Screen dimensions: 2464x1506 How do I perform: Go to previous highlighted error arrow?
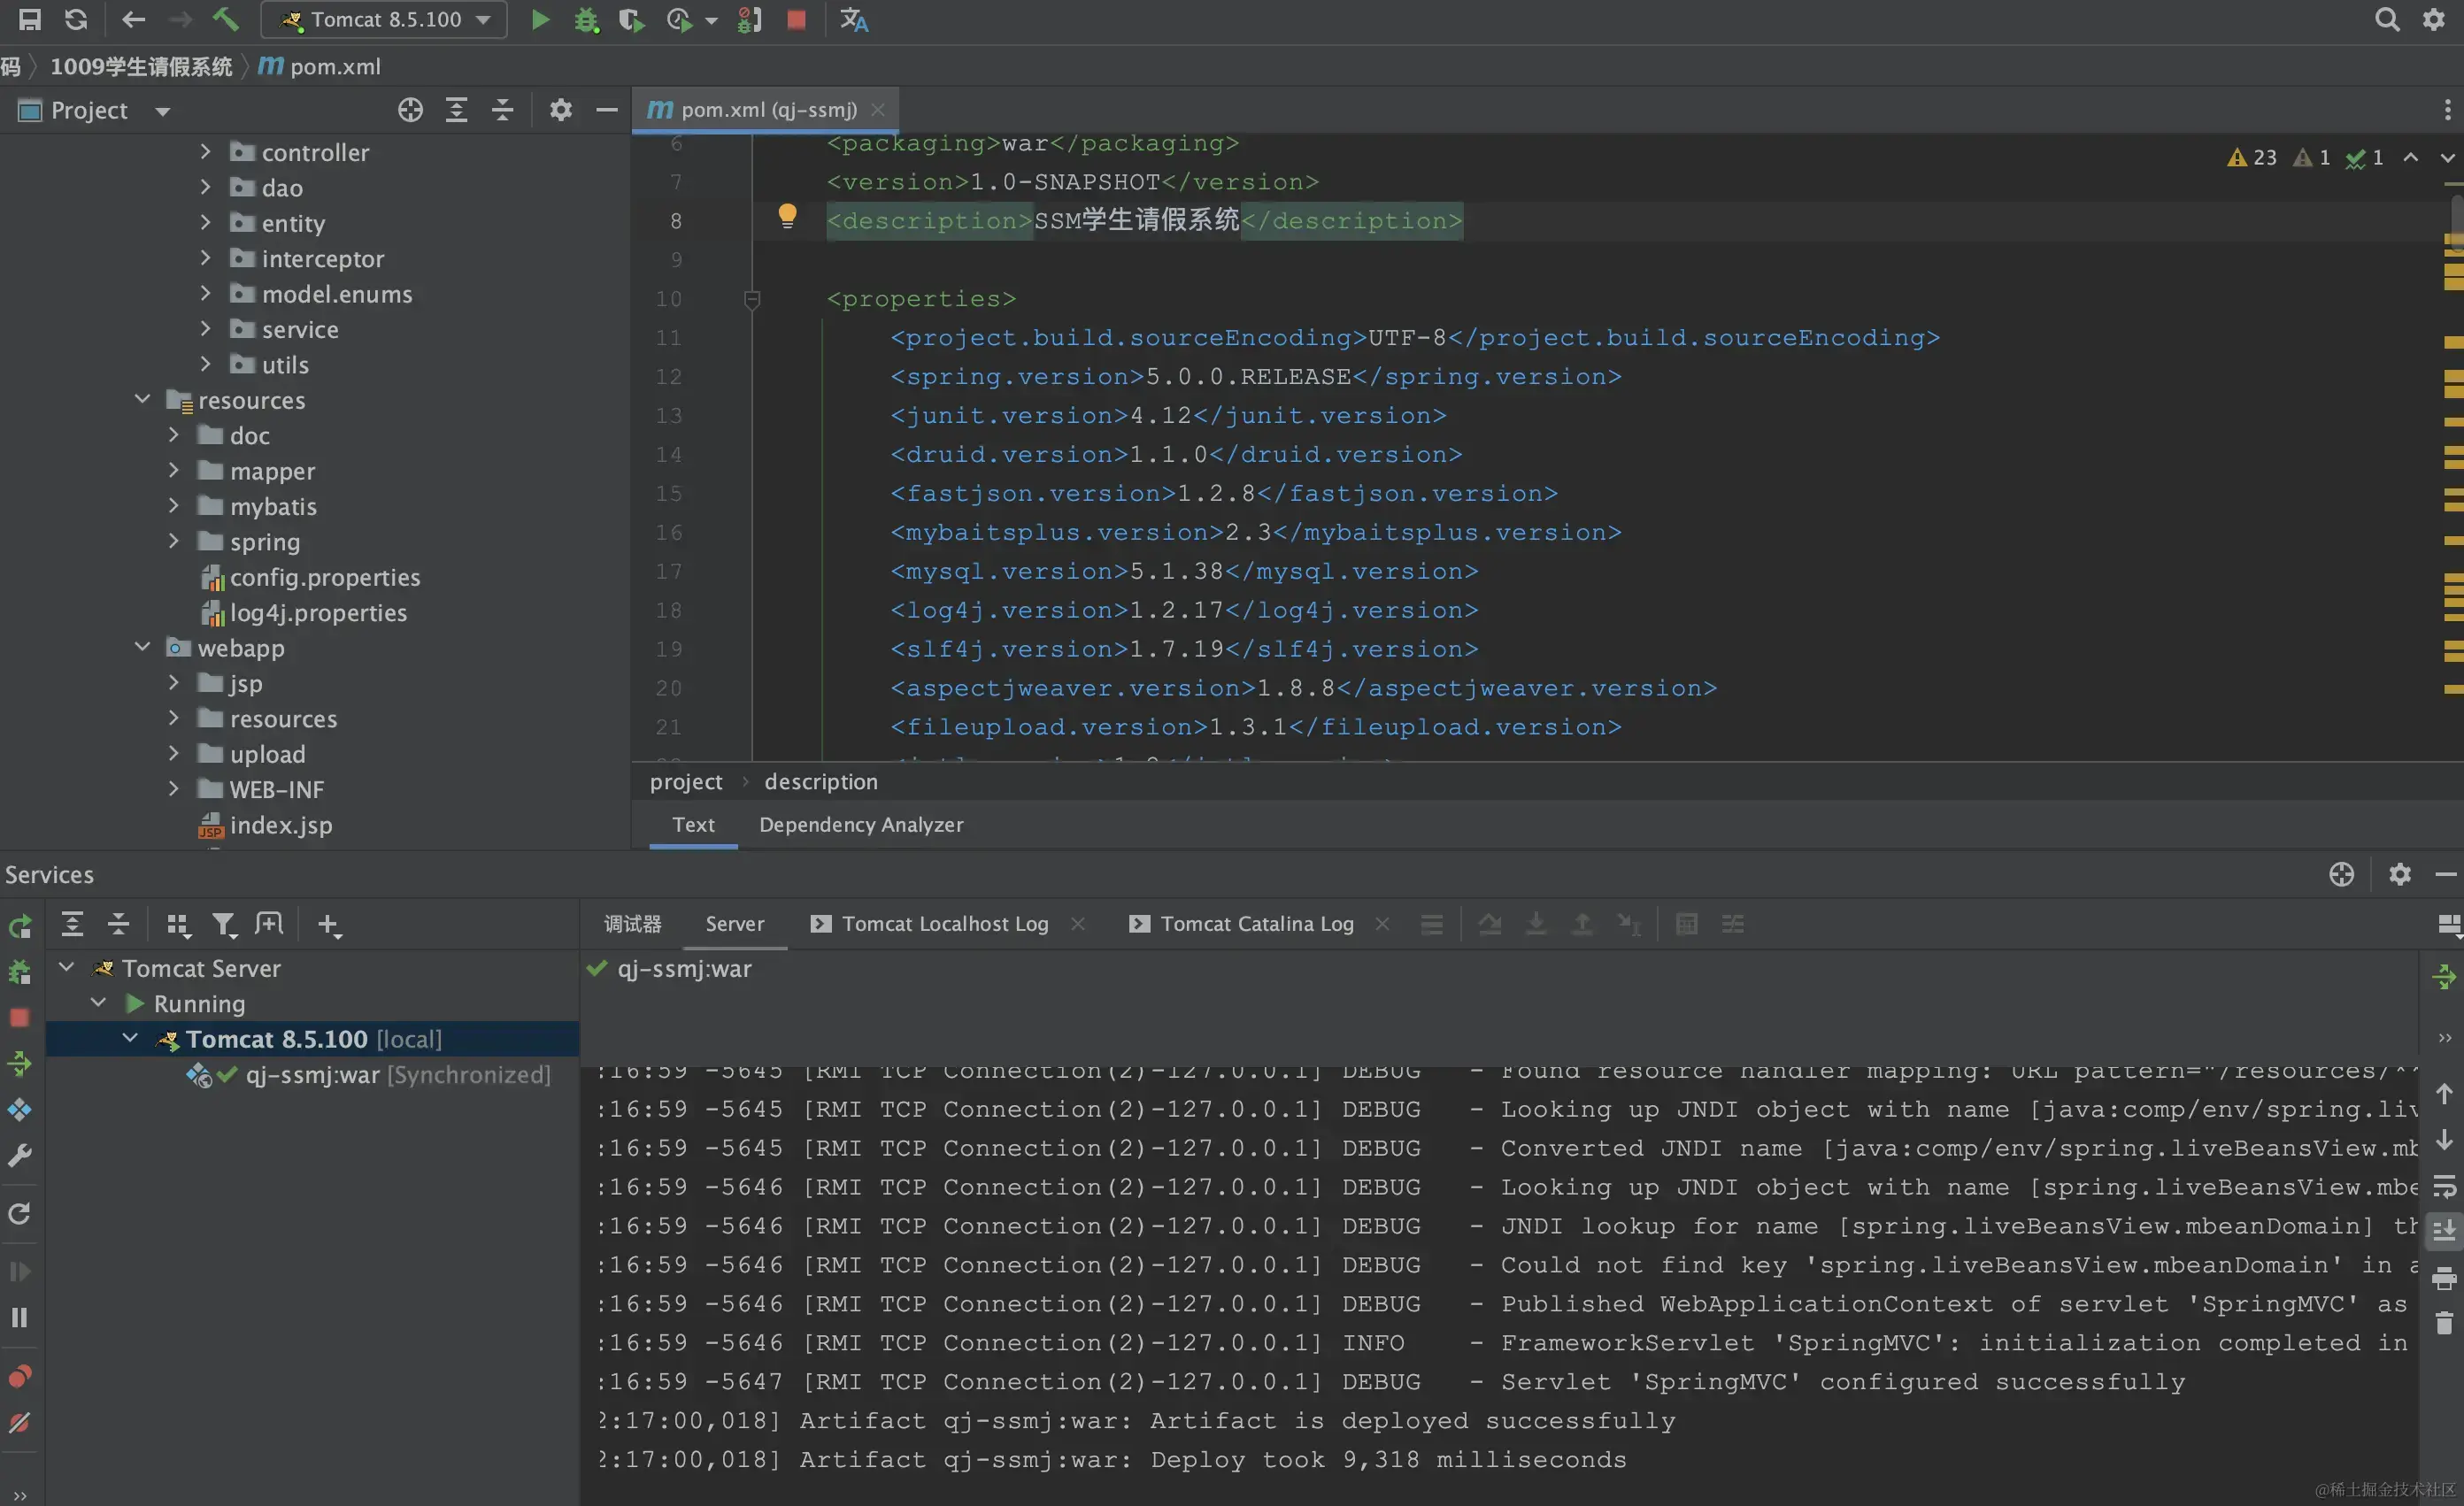click(x=2411, y=157)
